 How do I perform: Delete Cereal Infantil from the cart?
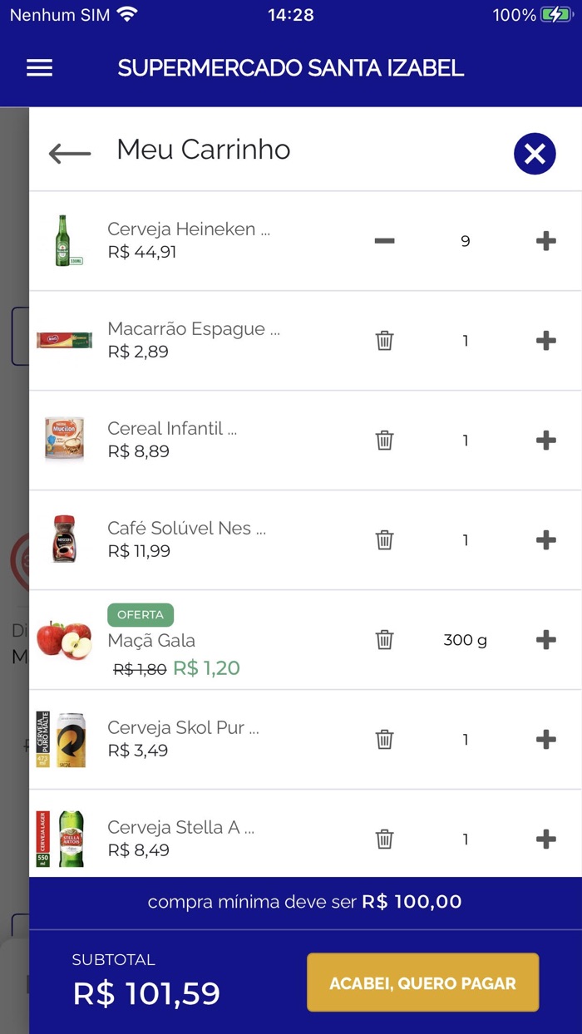384,441
